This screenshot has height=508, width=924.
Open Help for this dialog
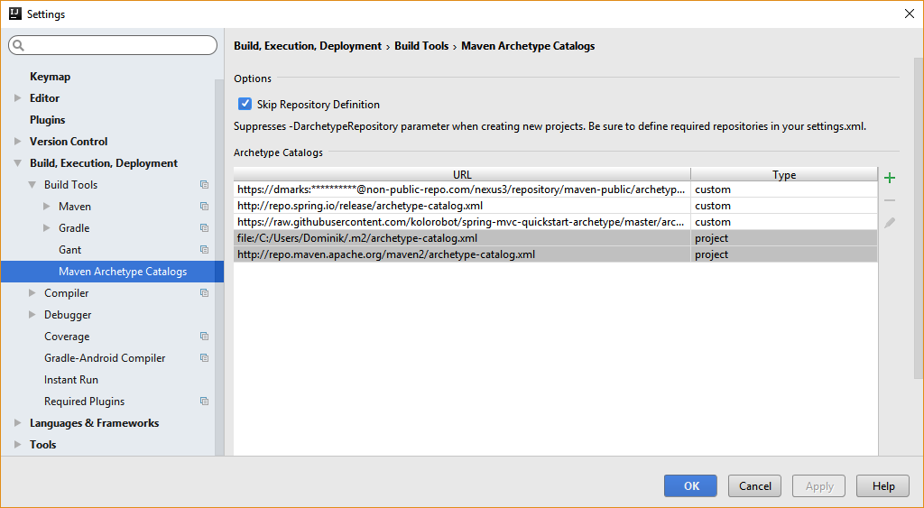tap(882, 485)
